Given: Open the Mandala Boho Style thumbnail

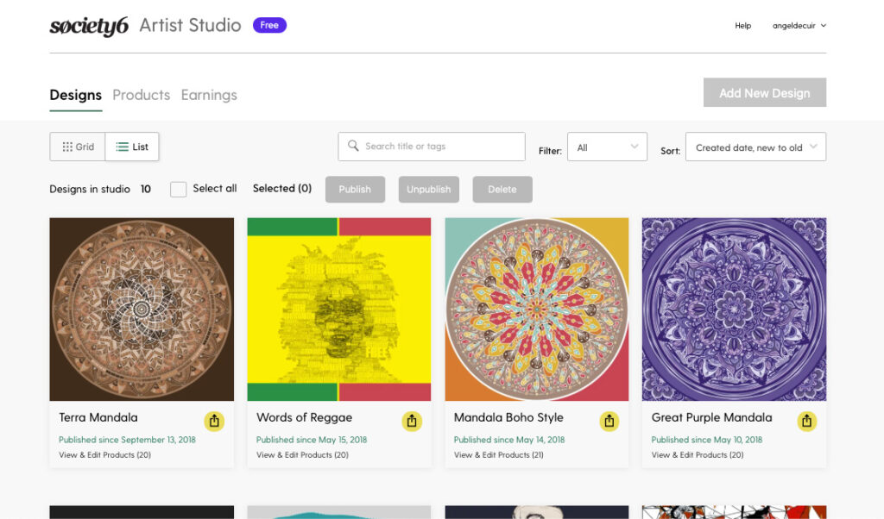Looking at the screenshot, I should point(537,310).
